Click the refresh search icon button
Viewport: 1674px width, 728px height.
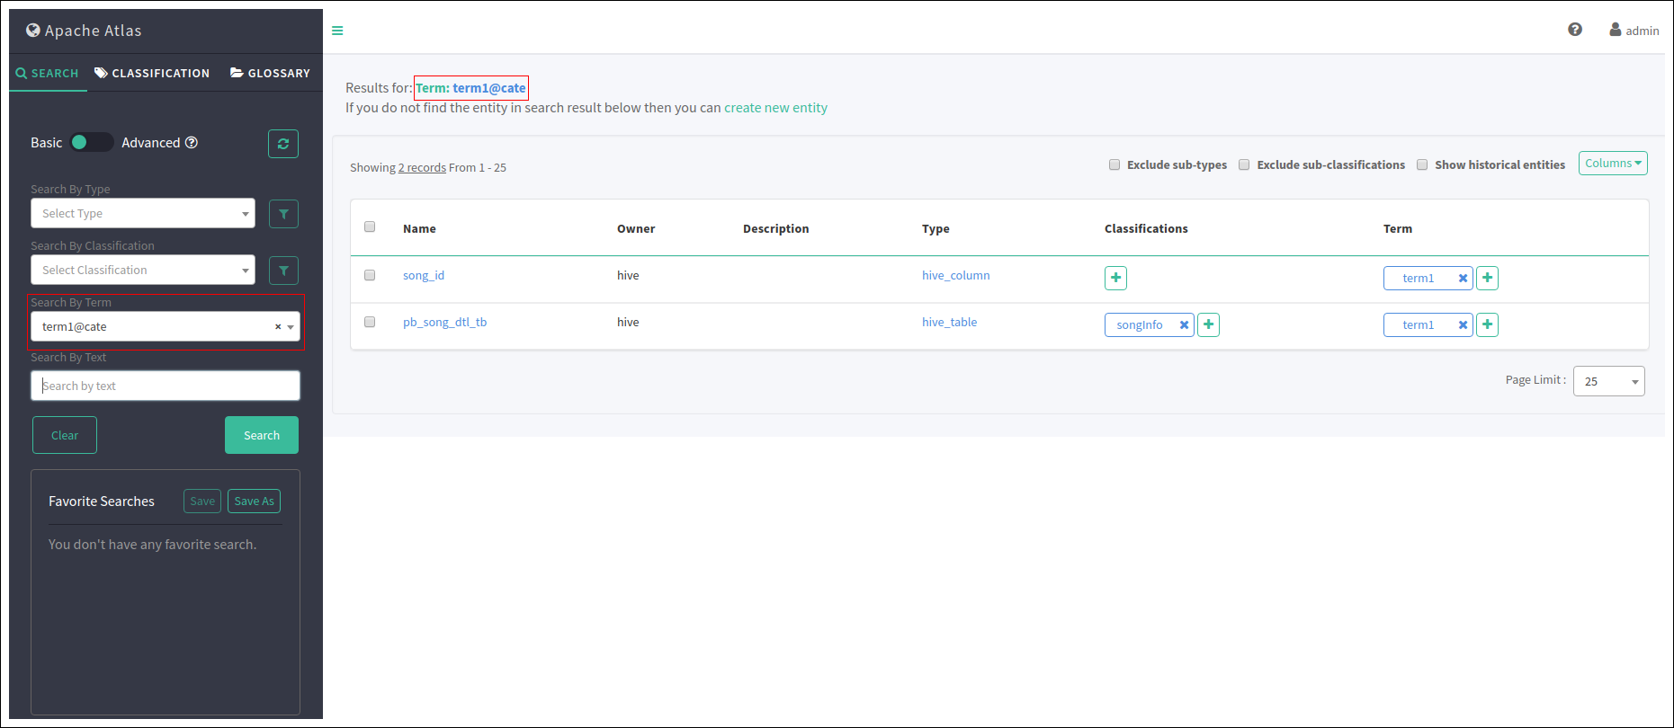pos(283,144)
